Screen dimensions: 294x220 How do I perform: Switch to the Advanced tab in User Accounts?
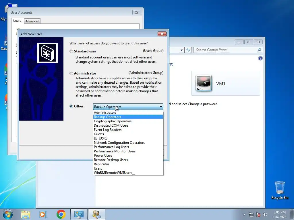[x=32, y=21]
